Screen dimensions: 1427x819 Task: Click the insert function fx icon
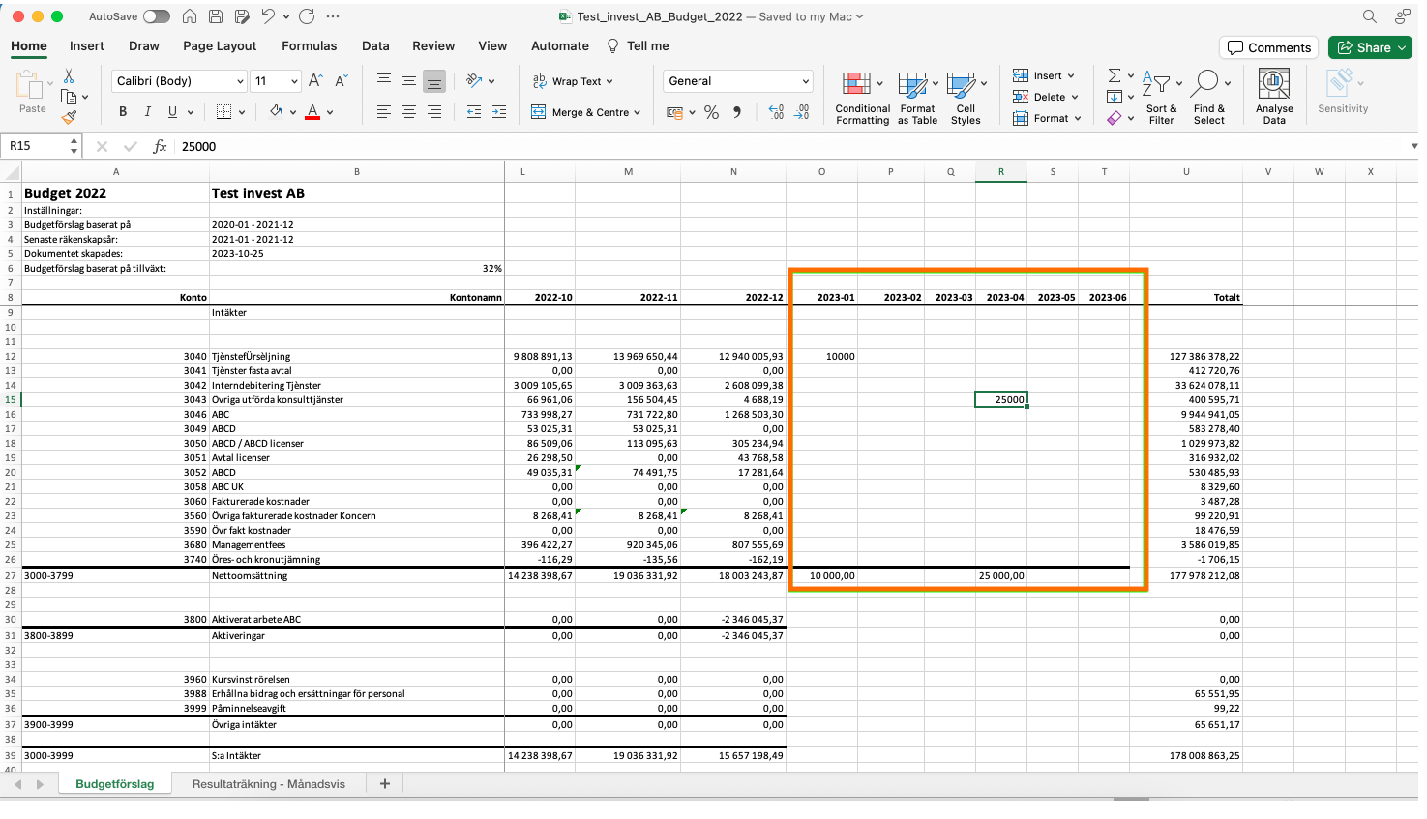[160, 146]
